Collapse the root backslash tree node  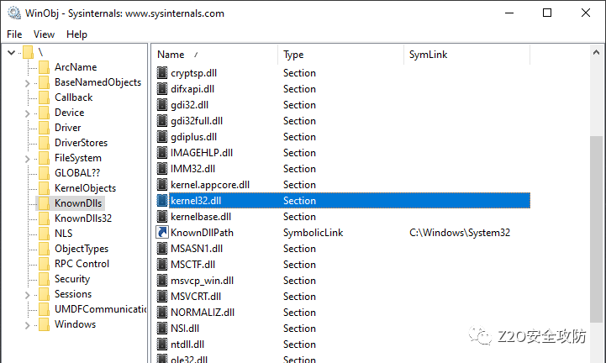pyautogui.click(x=11, y=52)
